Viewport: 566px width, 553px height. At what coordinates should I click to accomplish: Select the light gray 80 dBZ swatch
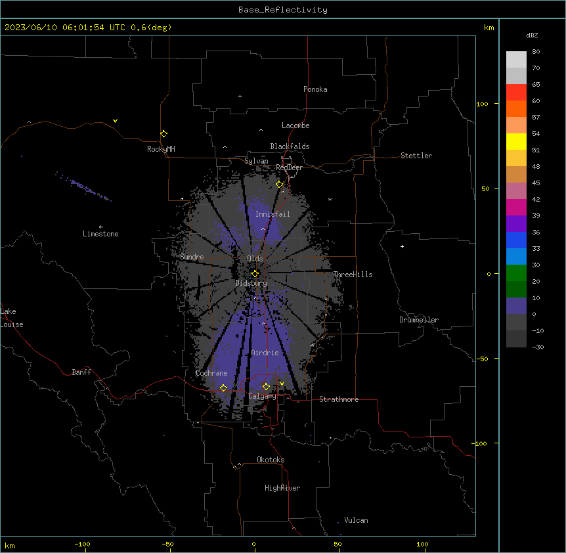point(516,60)
